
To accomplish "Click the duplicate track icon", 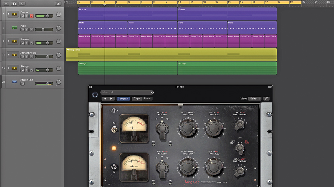I will 14,4.
